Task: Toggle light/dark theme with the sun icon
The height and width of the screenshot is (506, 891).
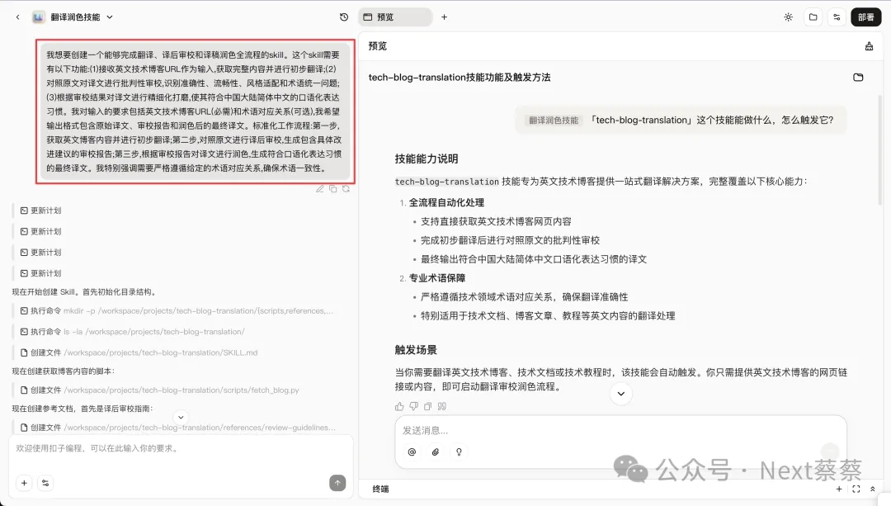Action: (788, 17)
